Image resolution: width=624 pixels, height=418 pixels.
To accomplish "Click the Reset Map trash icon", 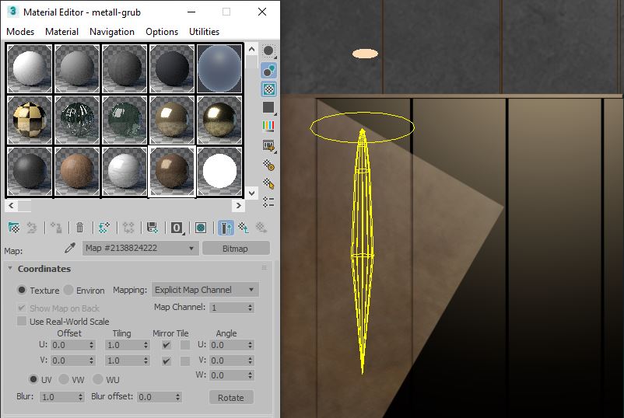I will tap(79, 228).
